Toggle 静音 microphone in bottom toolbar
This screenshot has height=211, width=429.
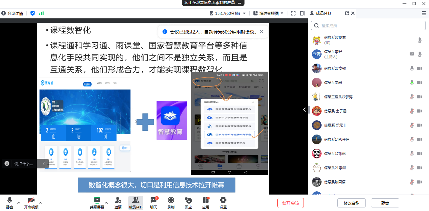[x=10, y=203]
